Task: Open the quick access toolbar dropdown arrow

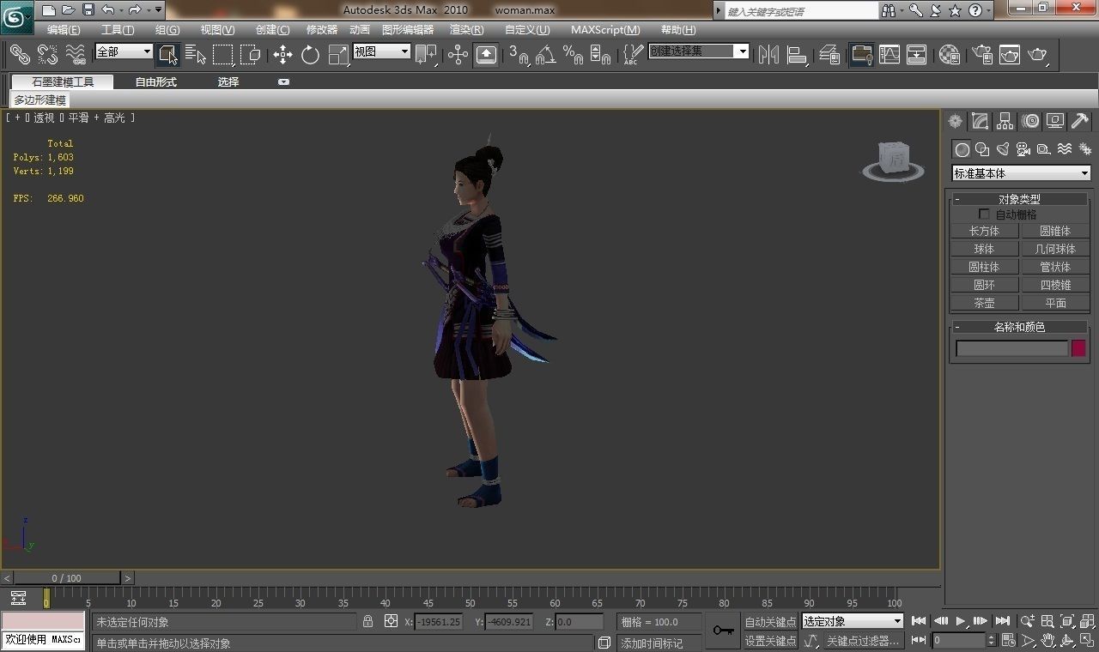Action: tap(158, 10)
